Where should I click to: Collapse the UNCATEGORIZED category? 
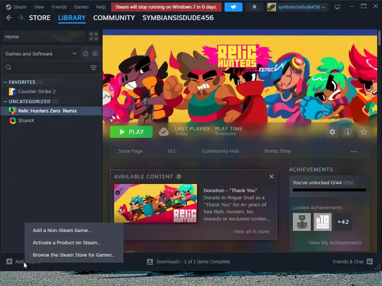(x=5, y=101)
